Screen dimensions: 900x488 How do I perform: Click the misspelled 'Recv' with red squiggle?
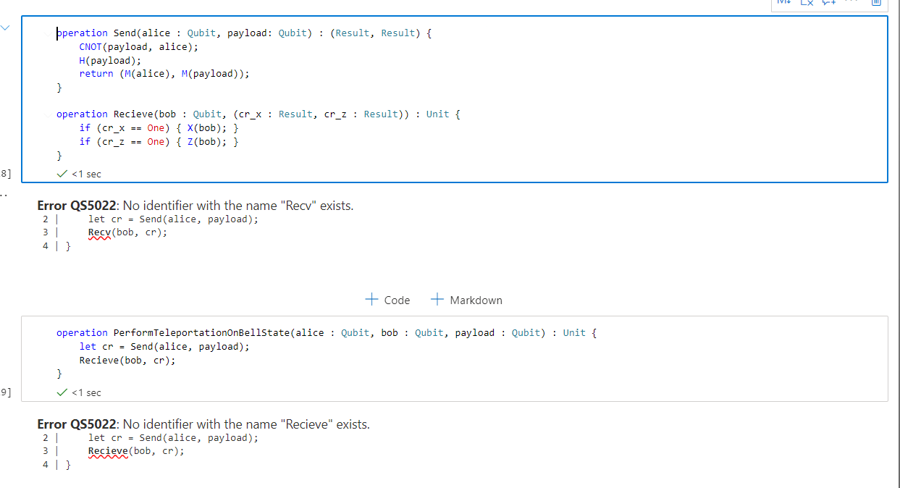click(x=98, y=232)
